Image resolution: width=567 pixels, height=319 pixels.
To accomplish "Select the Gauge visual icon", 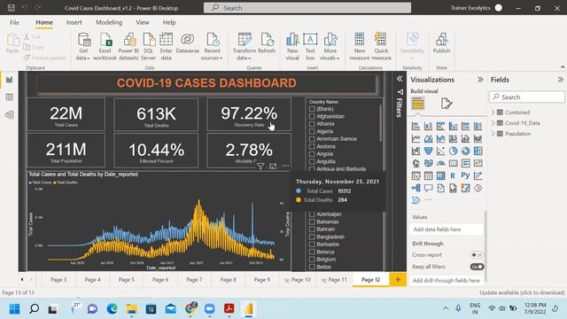I will [441, 163].
